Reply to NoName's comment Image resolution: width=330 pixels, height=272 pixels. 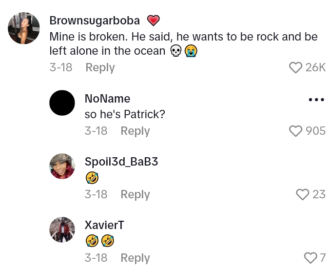tap(135, 131)
